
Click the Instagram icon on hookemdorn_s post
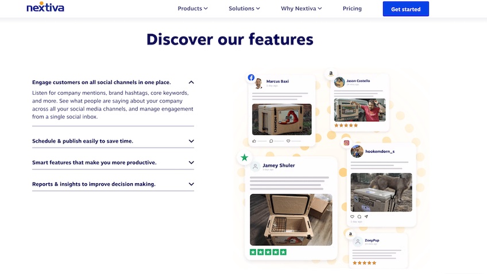347,142
